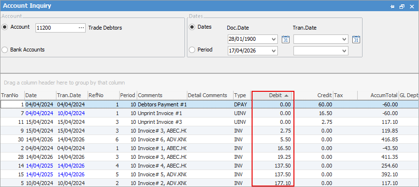
Task: Sort by Comments column header
Action: coord(162,95)
